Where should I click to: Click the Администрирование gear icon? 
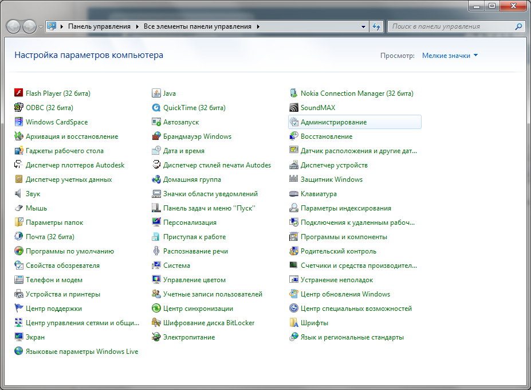point(294,122)
